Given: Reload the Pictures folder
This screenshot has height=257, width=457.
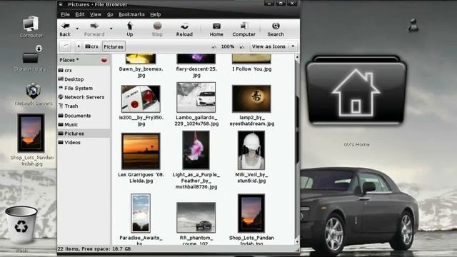Looking at the screenshot, I should (184, 29).
